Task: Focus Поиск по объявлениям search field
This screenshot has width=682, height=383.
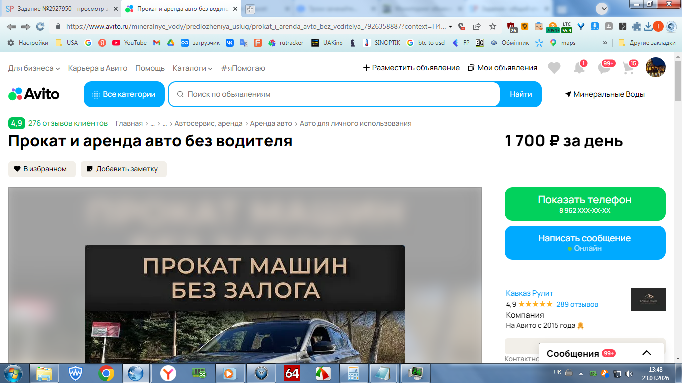Action: pyautogui.click(x=335, y=94)
